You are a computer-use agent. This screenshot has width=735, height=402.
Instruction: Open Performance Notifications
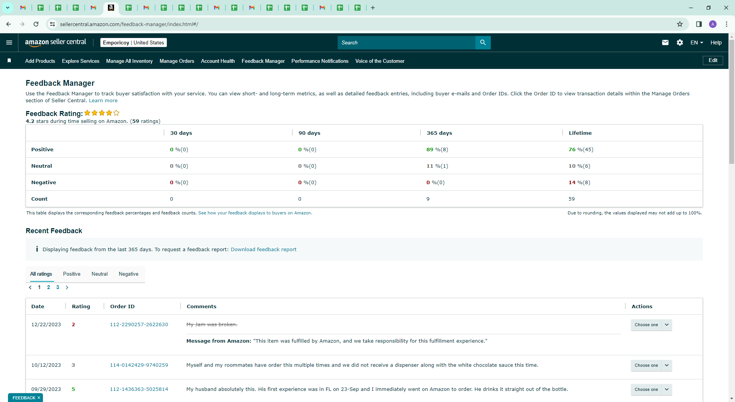point(320,61)
